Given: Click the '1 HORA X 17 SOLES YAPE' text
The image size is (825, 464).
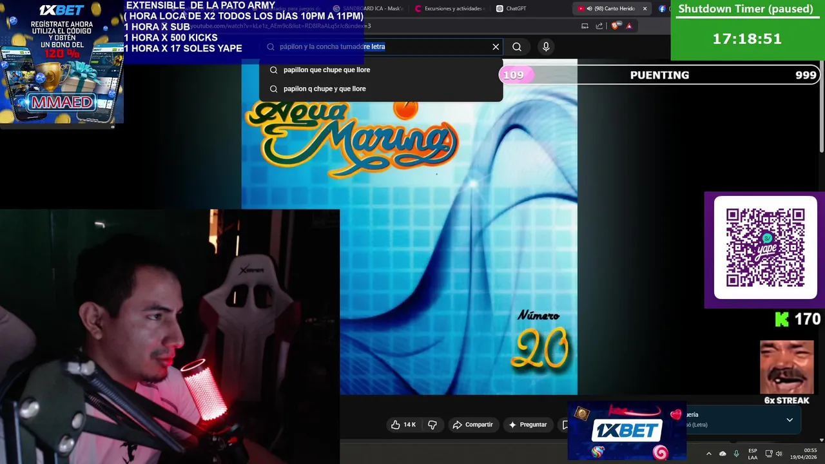Looking at the screenshot, I should tap(183, 48).
